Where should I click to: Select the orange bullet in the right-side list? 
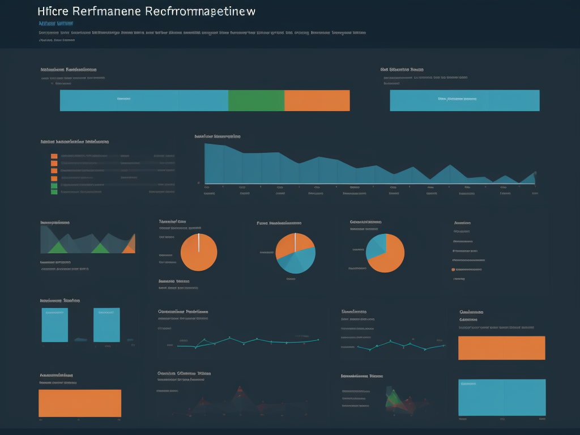pos(453,270)
